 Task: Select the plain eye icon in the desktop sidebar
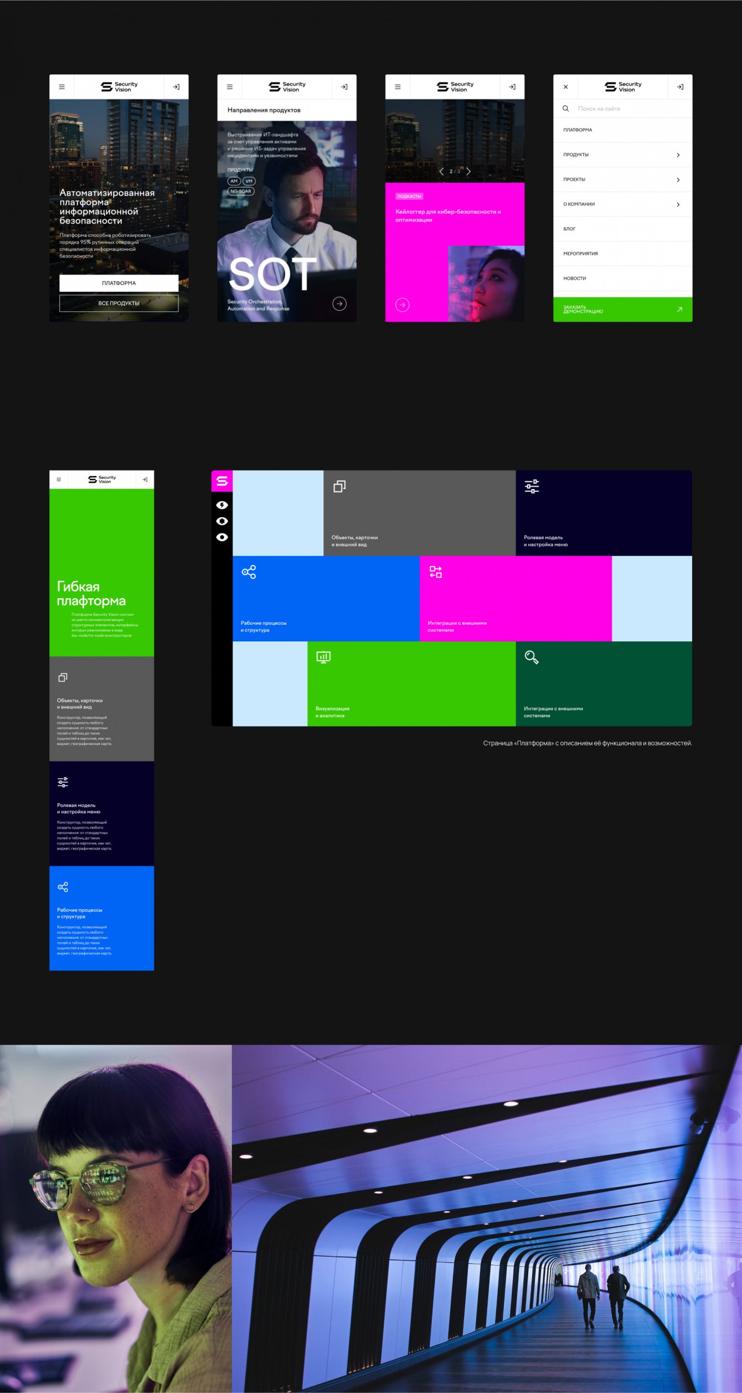point(222,537)
